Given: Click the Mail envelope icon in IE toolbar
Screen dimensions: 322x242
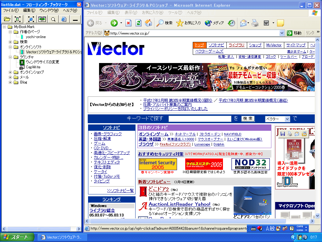Looking at the screenshot, I should click(243, 23).
